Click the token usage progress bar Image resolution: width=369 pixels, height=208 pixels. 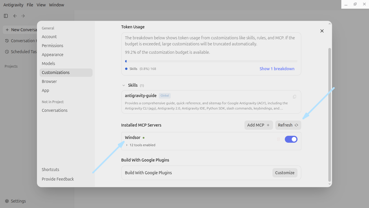(x=211, y=61)
